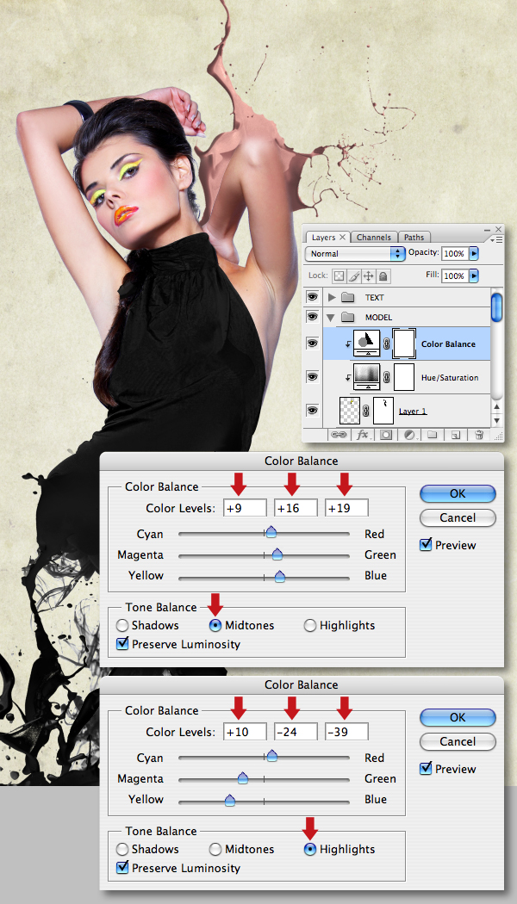Click the Color Balance layer mask thumbnail
This screenshot has width=517, height=904.
[x=404, y=344]
